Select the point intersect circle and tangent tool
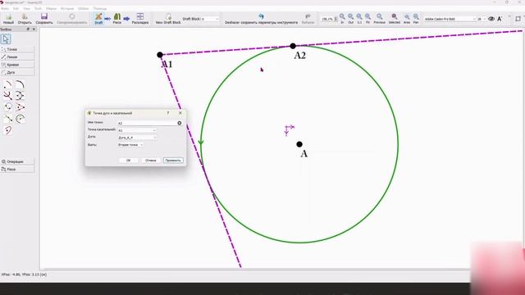The height and width of the screenshot is (295, 525). click(20, 107)
